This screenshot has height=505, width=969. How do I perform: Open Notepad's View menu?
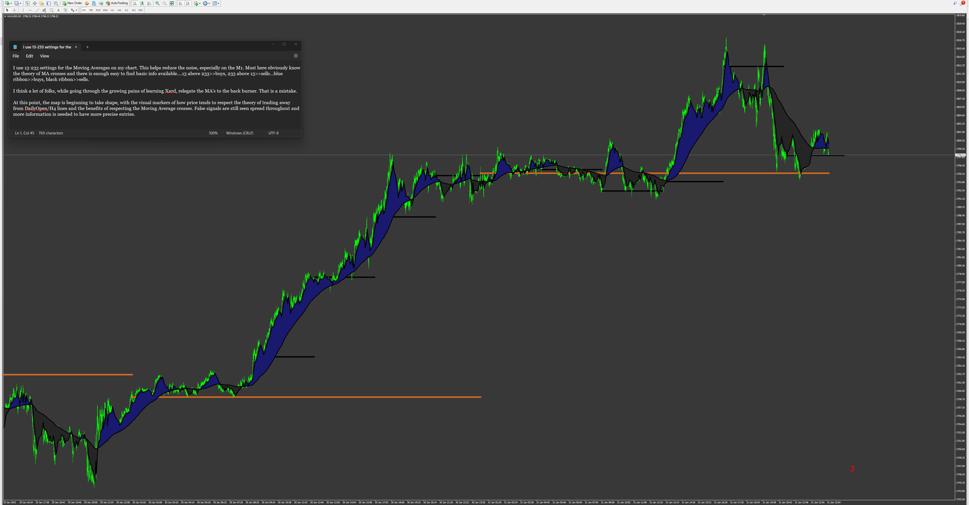(x=44, y=56)
